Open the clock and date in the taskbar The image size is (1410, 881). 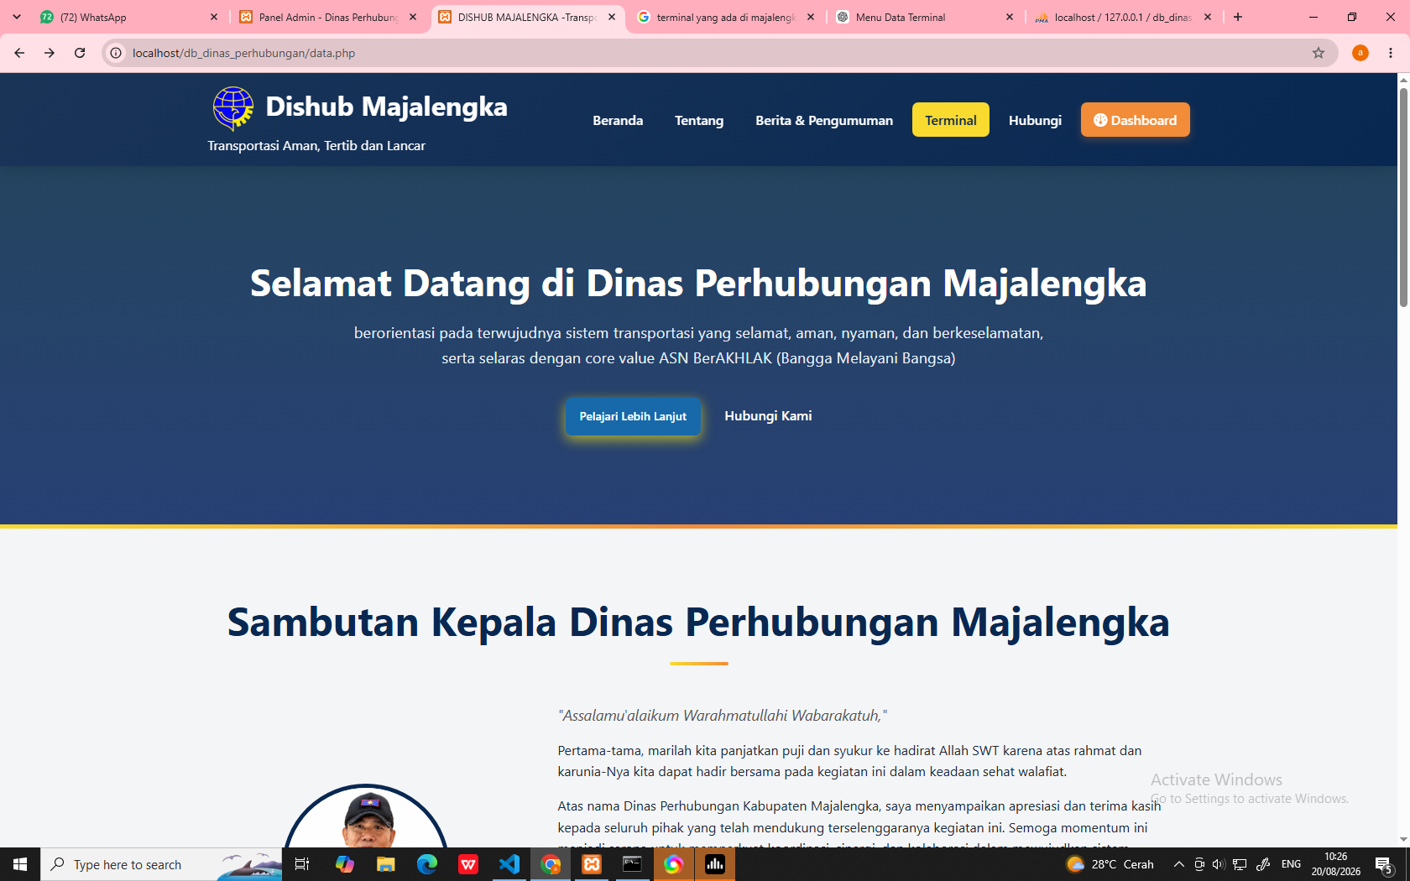pos(1336,864)
